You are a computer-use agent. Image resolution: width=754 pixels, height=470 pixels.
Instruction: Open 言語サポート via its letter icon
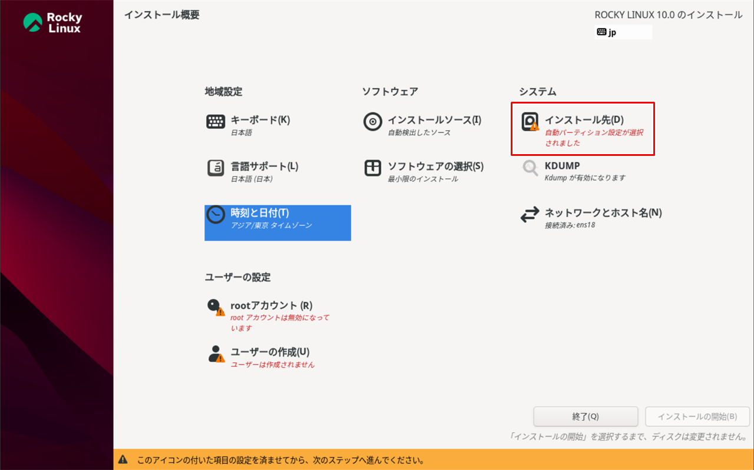tap(216, 168)
